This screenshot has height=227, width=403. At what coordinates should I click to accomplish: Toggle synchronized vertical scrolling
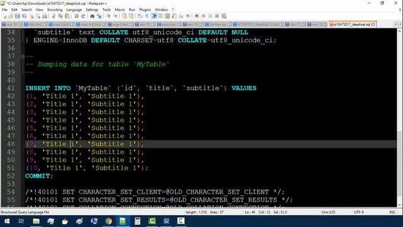click(124, 16)
